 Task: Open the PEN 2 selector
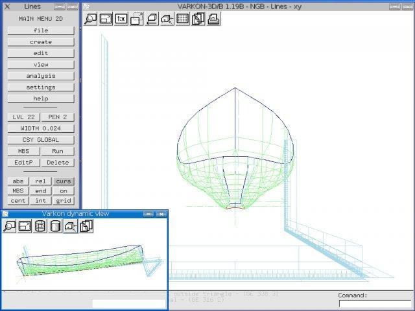click(58, 117)
